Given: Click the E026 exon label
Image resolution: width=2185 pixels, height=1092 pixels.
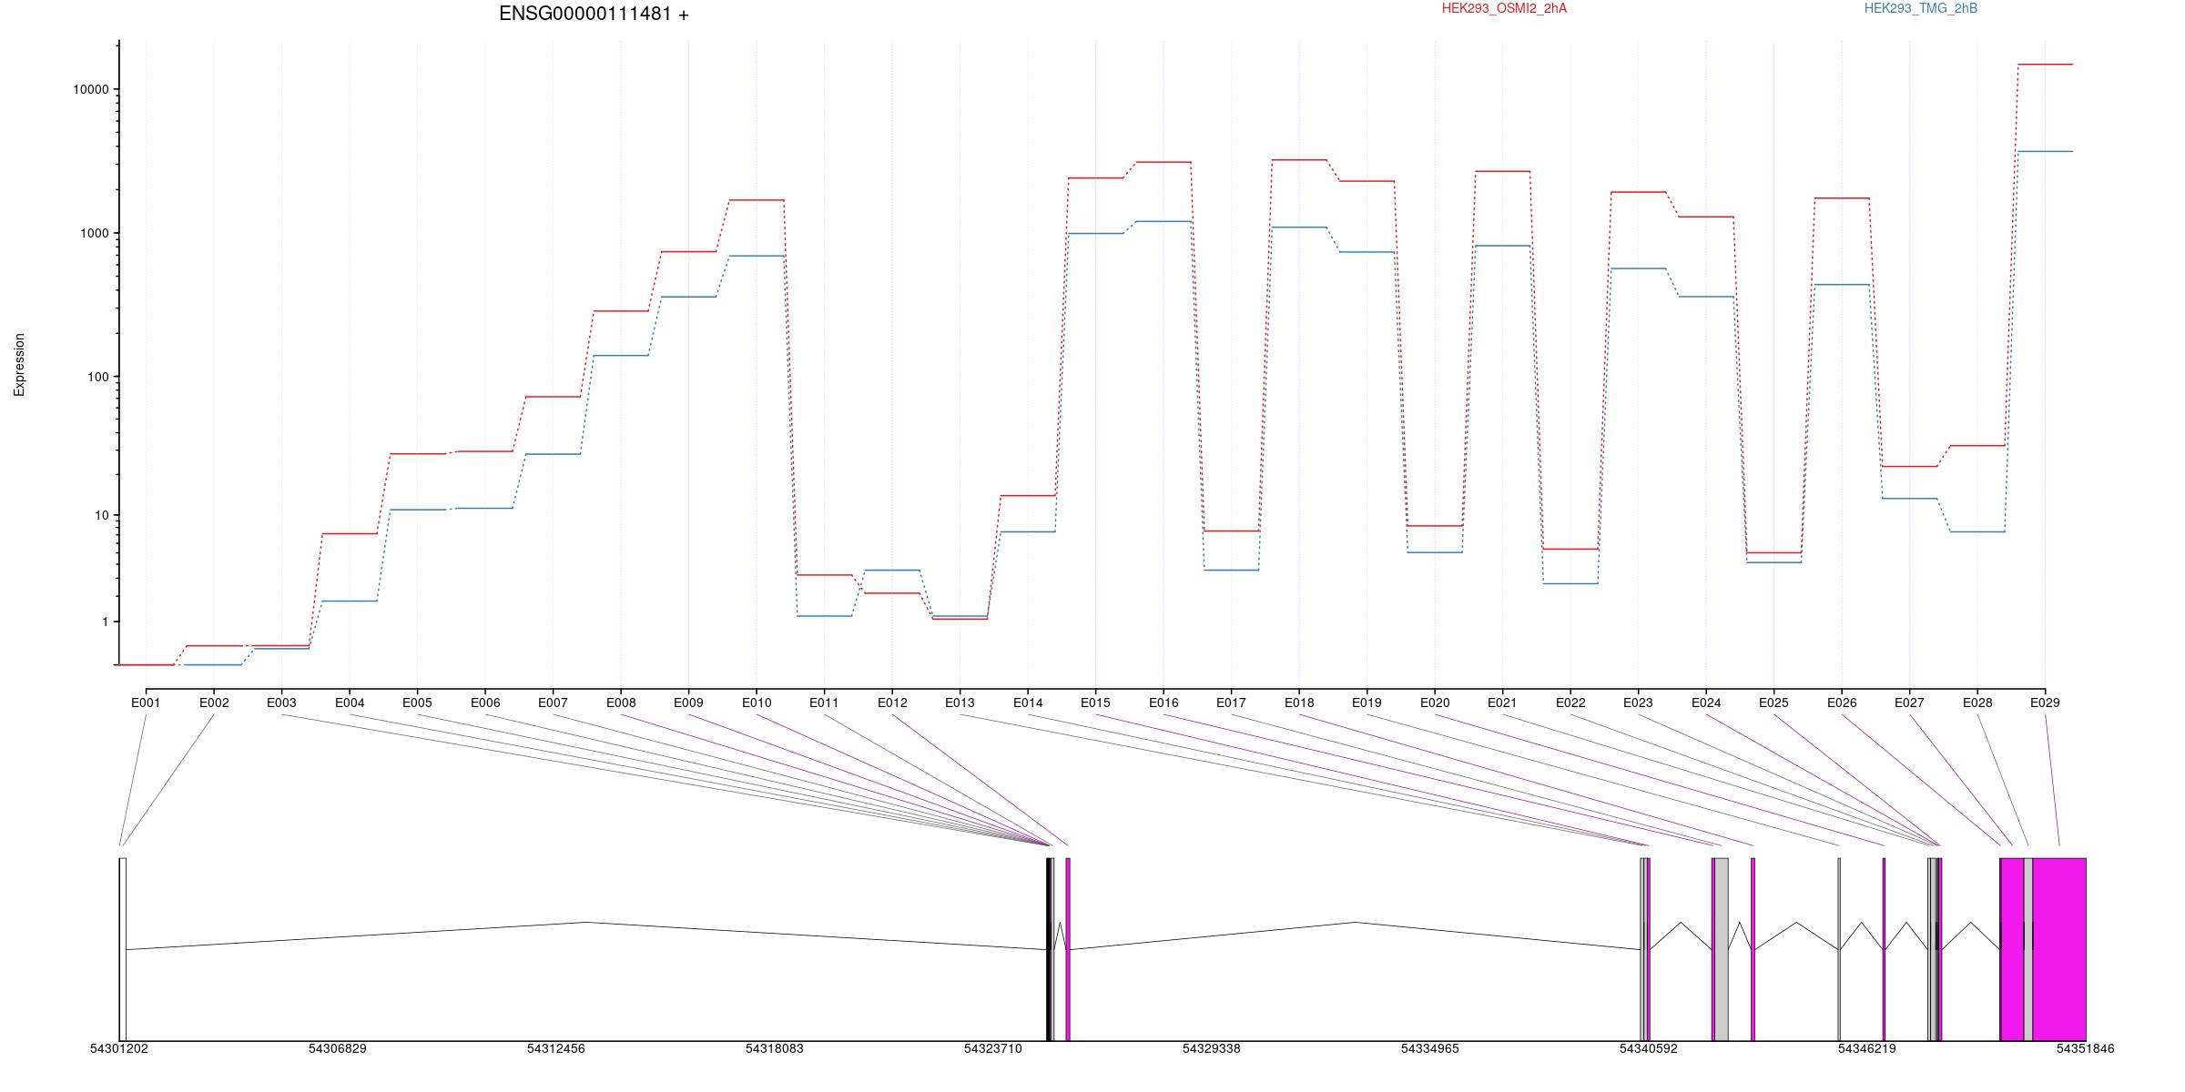Looking at the screenshot, I should click(1842, 703).
